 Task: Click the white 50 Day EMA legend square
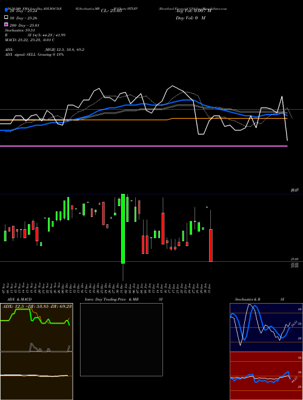tap(7, 18)
